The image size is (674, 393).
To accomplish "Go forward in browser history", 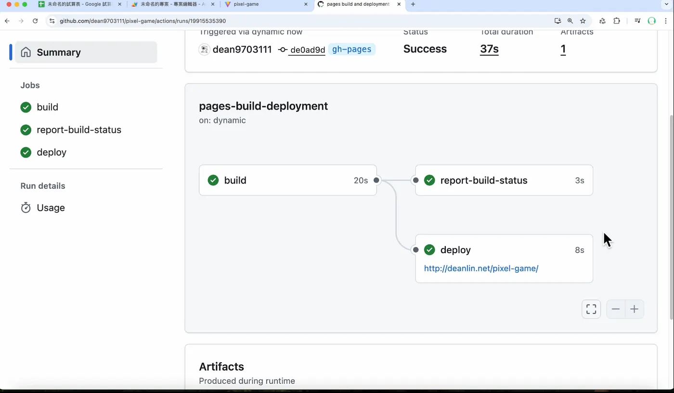I will point(21,21).
